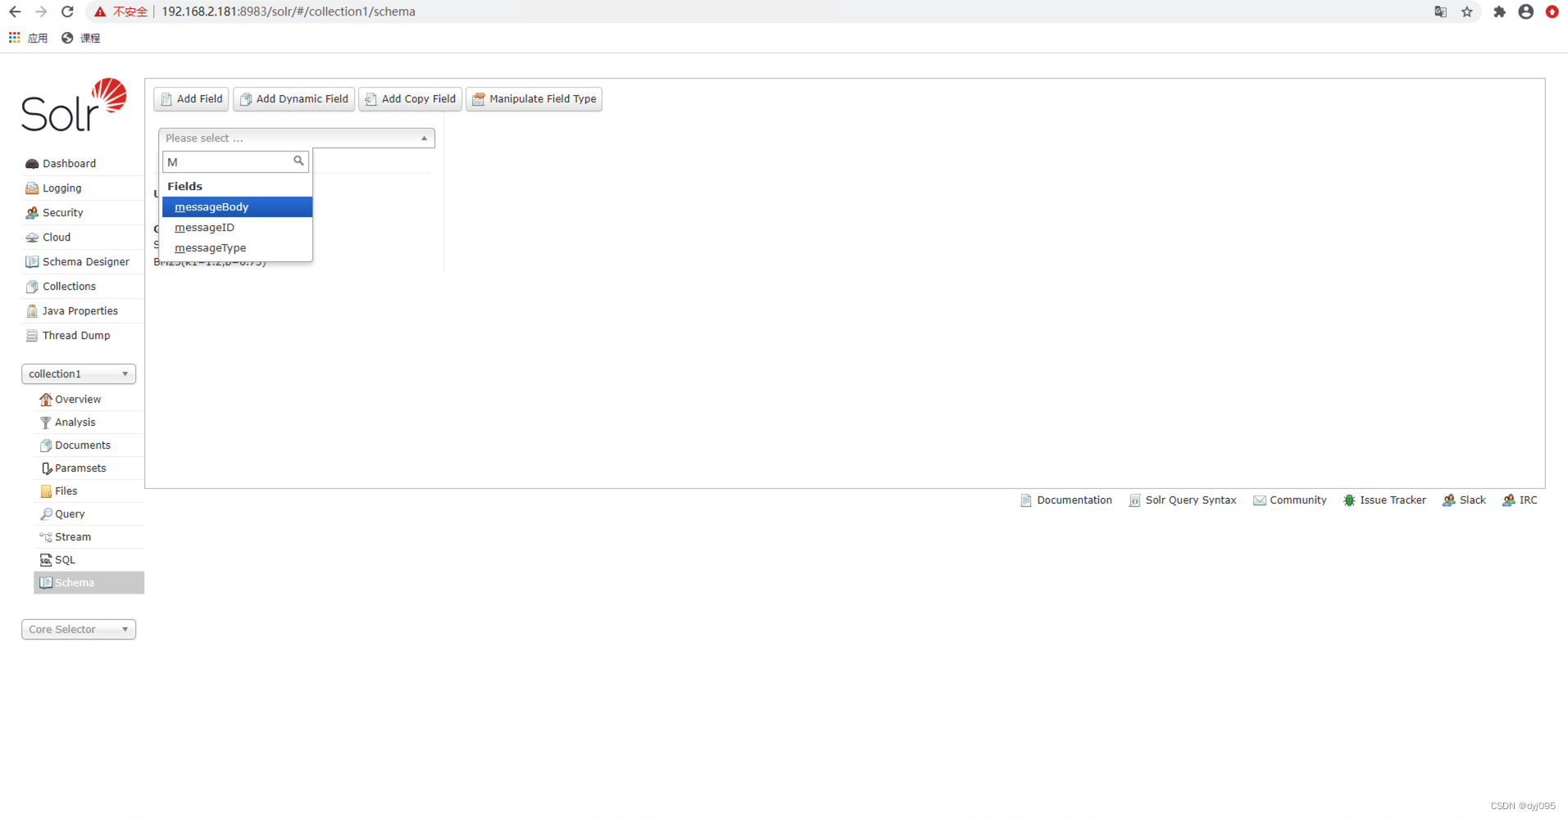The height and width of the screenshot is (819, 1568).
Task: Open the Issue Tracker link text
Action: (1393, 500)
